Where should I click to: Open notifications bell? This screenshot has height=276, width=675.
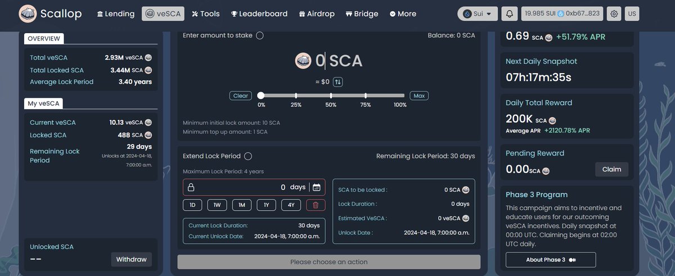[x=510, y=13]
